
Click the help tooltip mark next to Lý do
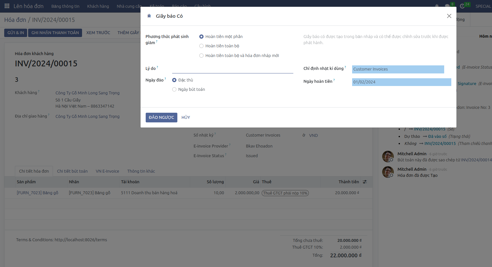157,67
